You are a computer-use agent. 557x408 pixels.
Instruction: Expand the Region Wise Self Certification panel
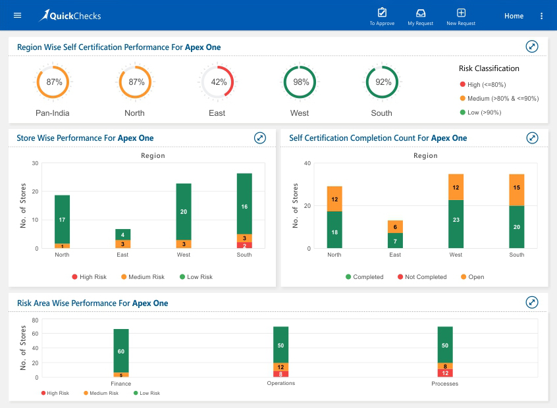point(532,47)
